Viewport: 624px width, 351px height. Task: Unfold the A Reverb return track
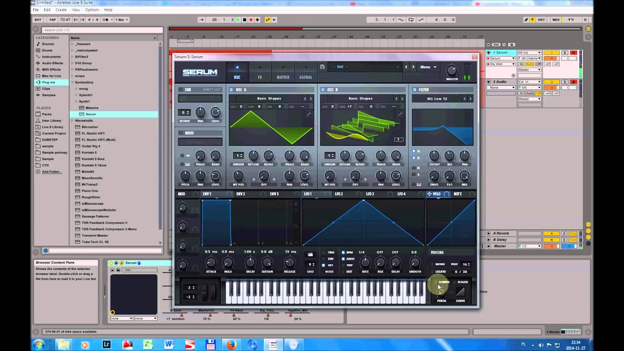click(489, 234)
